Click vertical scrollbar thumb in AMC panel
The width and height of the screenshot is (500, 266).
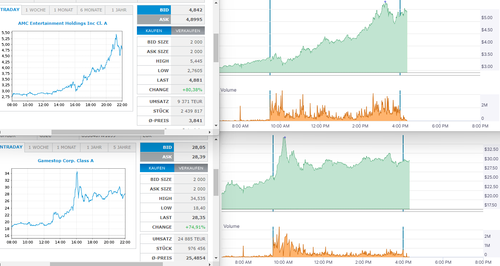pyautogui.click(x=216, y=48)
